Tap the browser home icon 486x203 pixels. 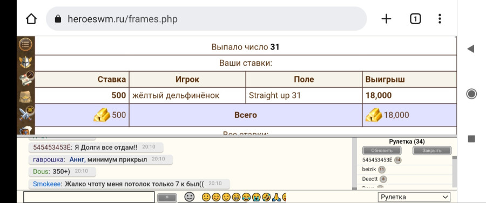coord(31,19)
